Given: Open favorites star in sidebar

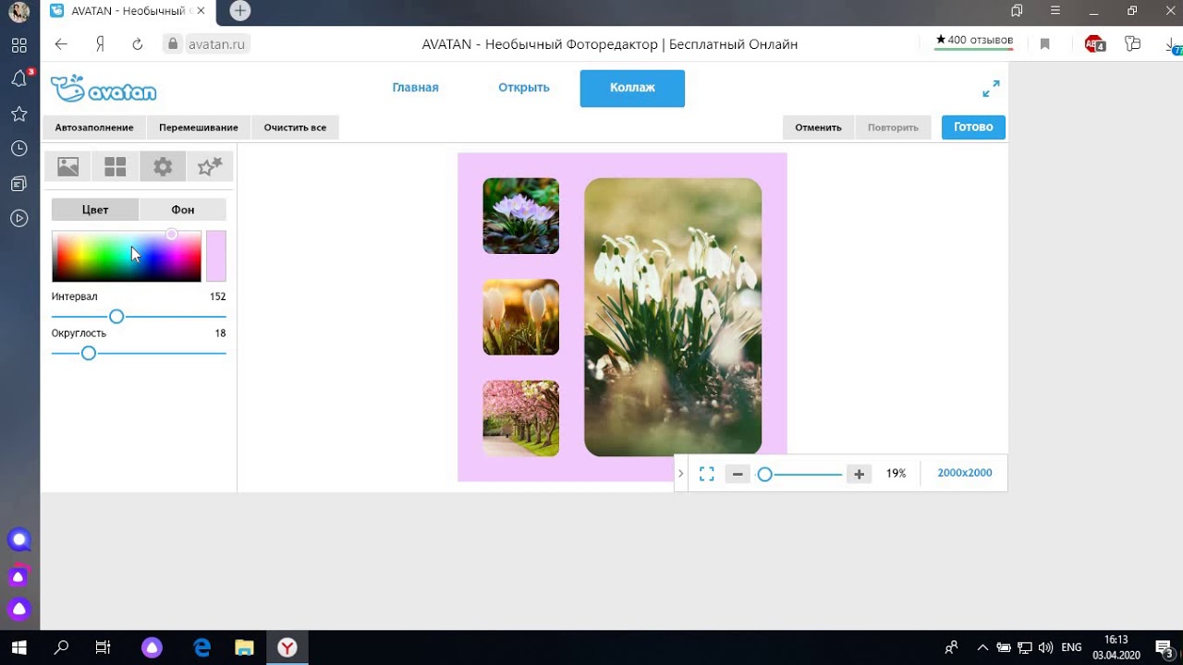Looking at the screenshot, I should tap(18, 114).
